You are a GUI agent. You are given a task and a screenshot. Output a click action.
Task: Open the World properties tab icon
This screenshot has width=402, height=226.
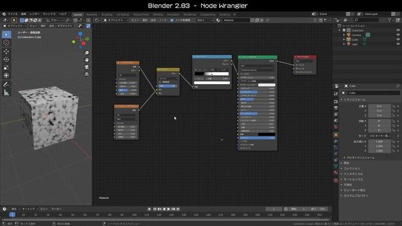pyautogui.click(x=336, y=127)
